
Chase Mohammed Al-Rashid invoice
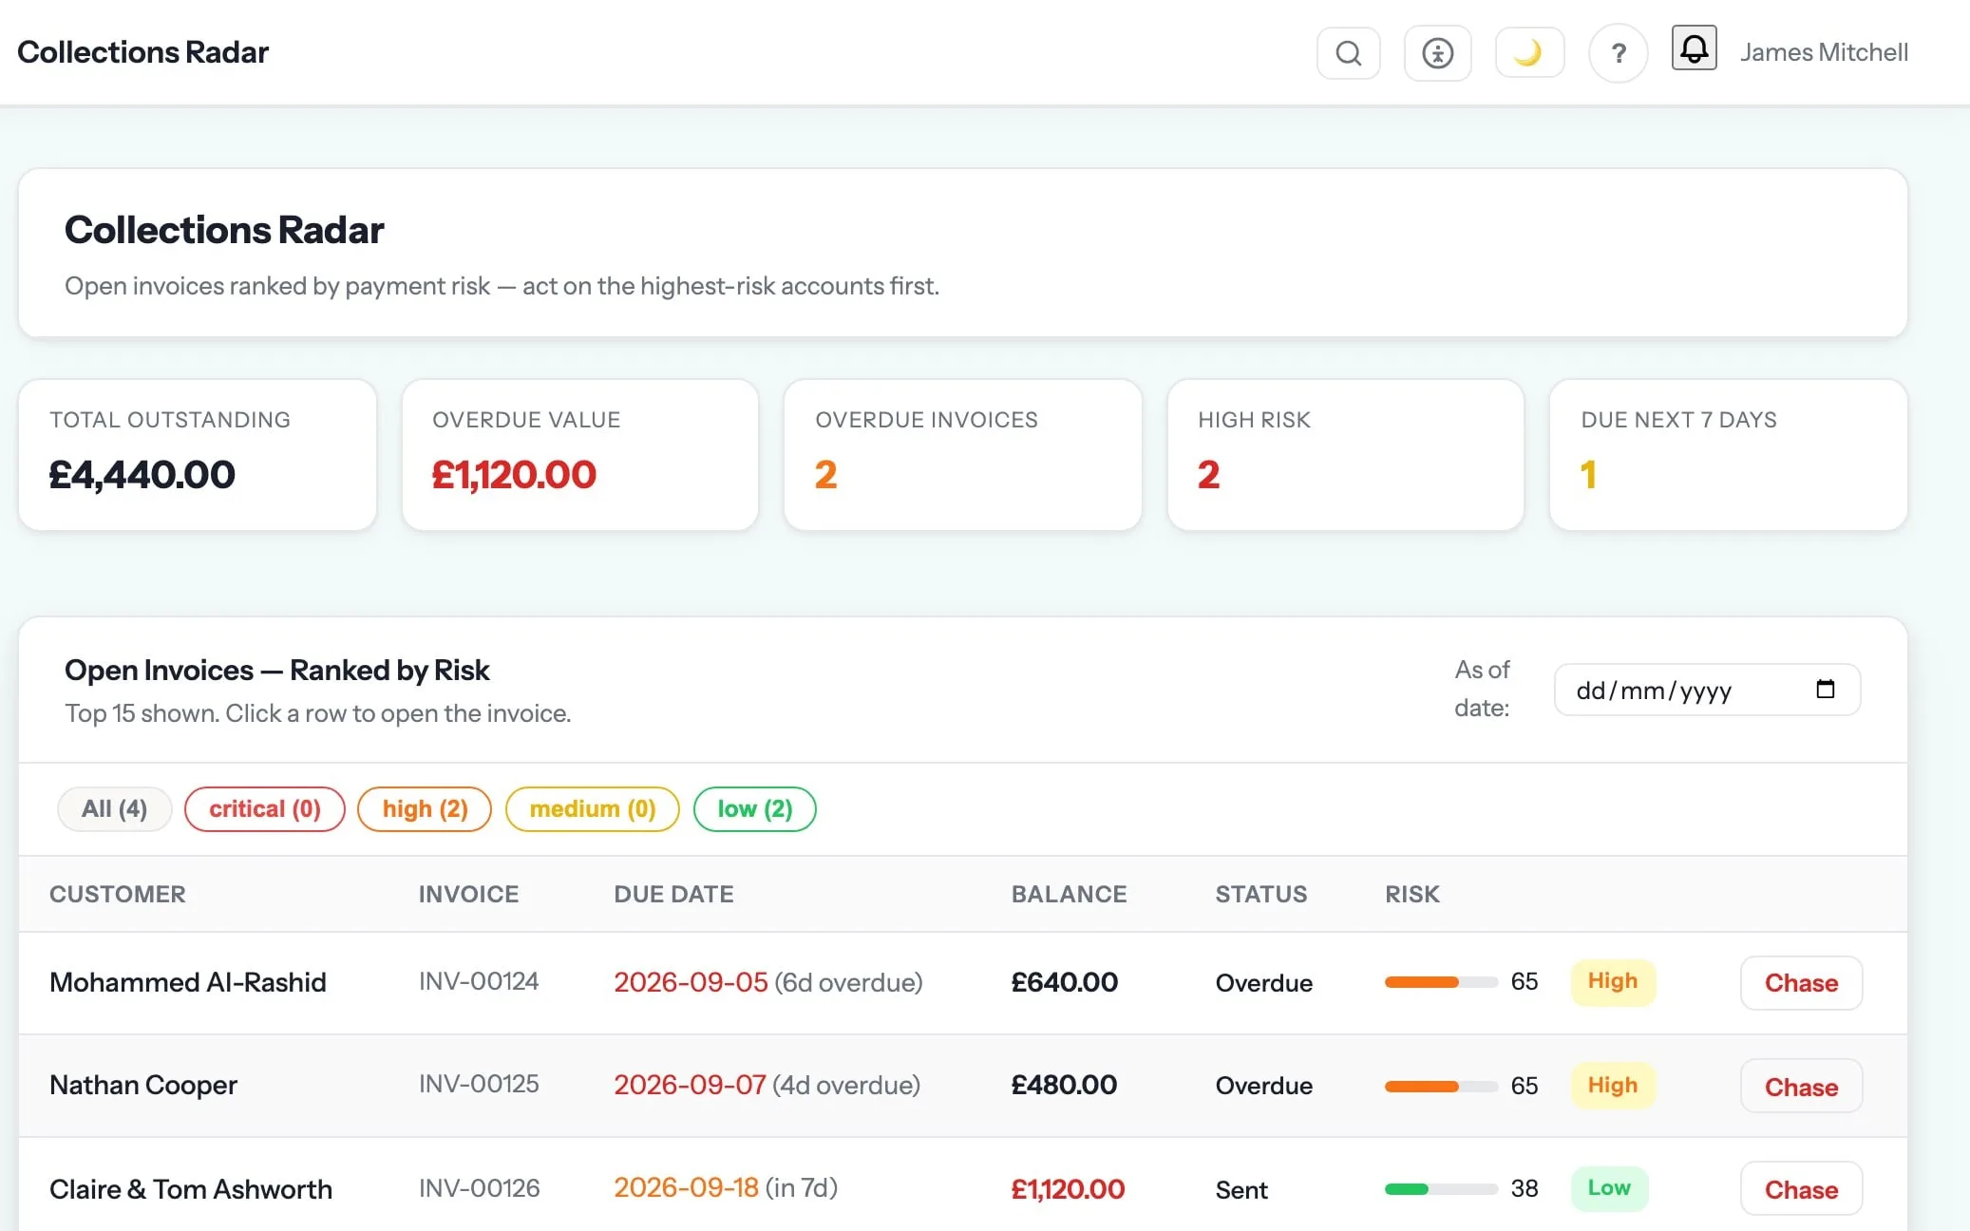1801,983
